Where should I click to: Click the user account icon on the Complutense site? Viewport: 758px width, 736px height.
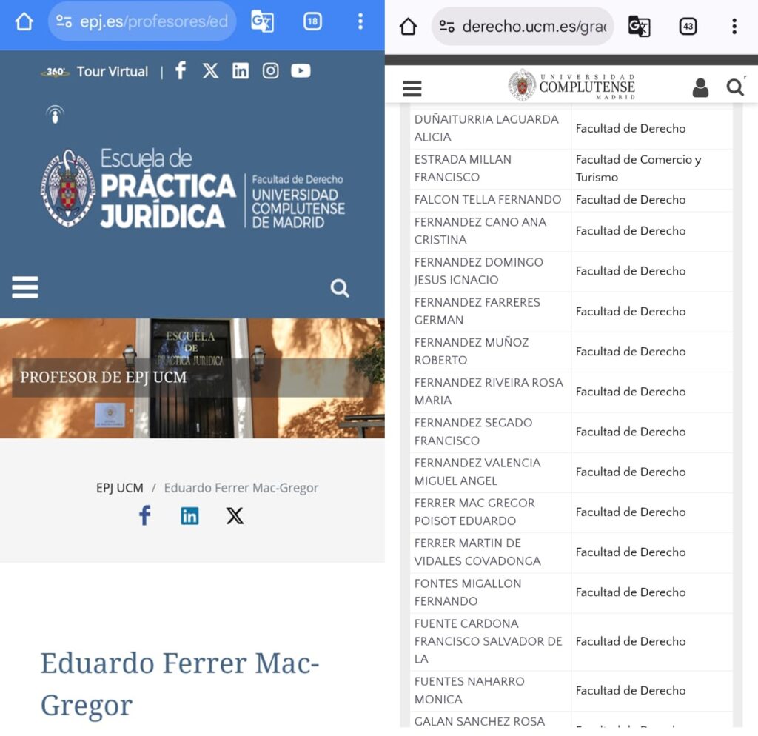tap(700, 87)
